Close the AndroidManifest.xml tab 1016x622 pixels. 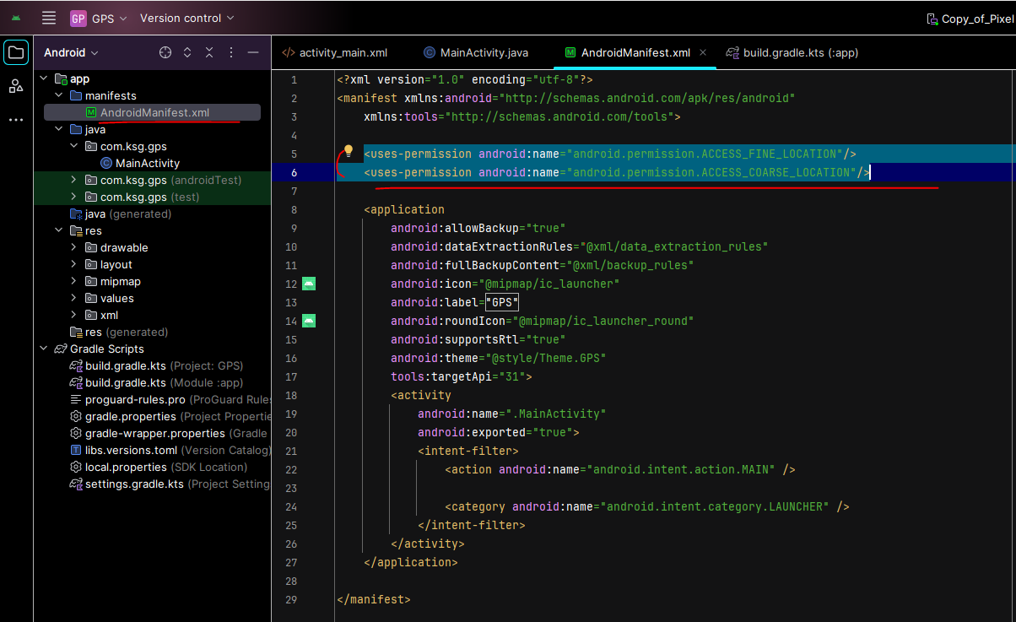(705, 52)
